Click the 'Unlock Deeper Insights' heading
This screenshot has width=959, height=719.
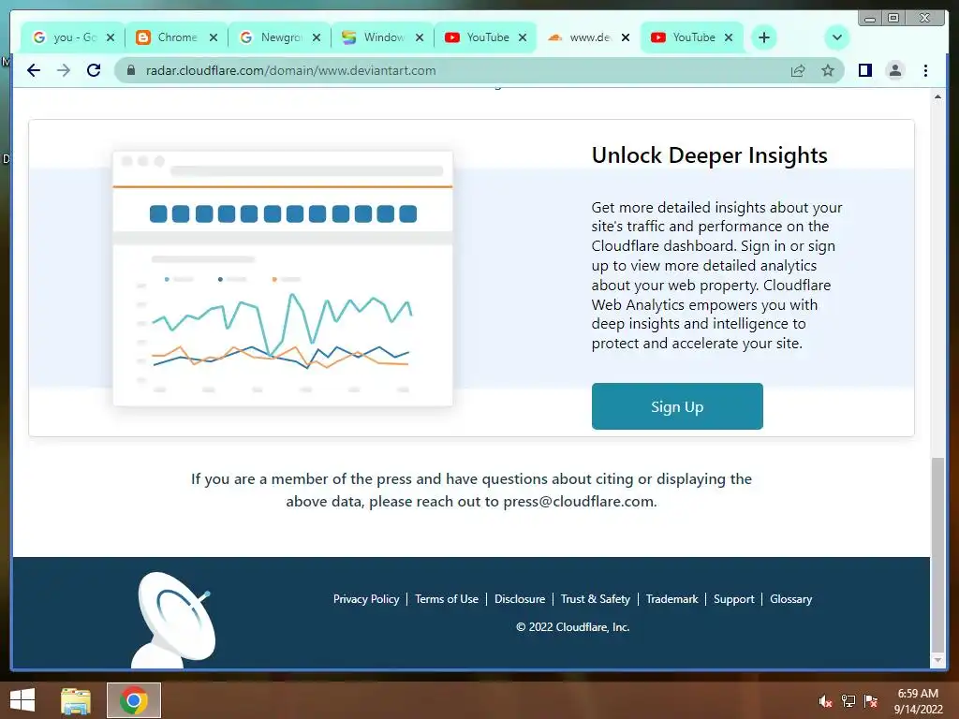(710, 155)
